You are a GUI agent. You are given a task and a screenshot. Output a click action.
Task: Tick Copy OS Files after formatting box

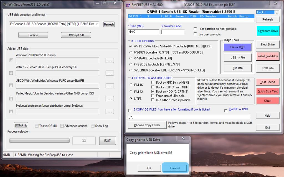pos(130,110)
